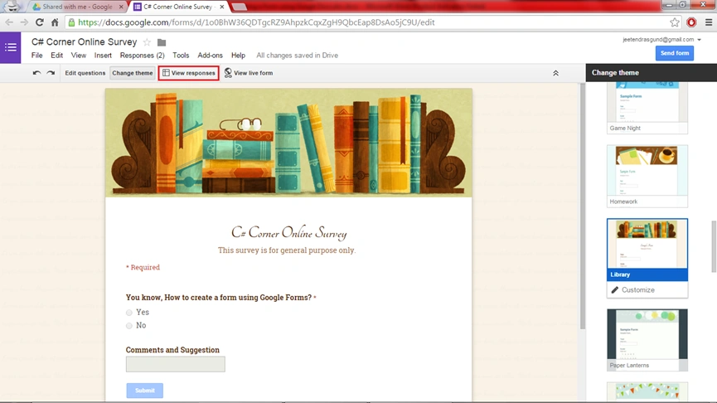This screenshot has width=717, height=403.
Task: Choose the Game Night theme
Action: [x=647, y=108]
